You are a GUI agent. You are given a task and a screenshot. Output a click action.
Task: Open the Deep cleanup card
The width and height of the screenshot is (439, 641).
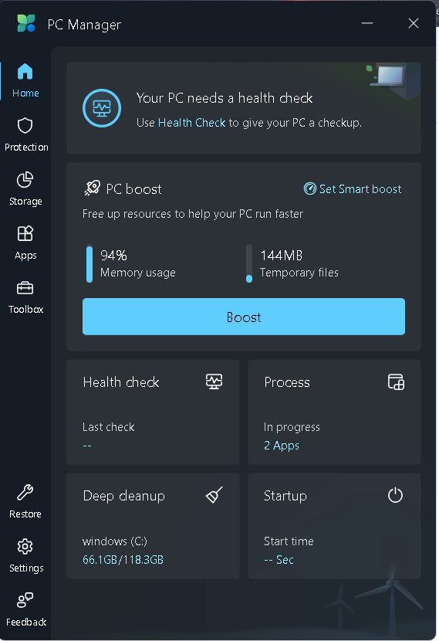(x=153, y=526)
